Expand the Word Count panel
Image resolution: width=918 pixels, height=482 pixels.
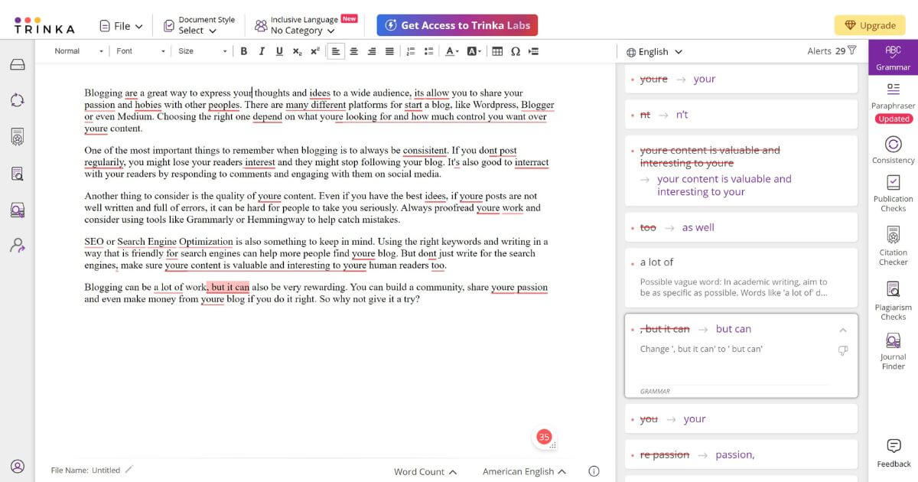[x=425, y=471]
